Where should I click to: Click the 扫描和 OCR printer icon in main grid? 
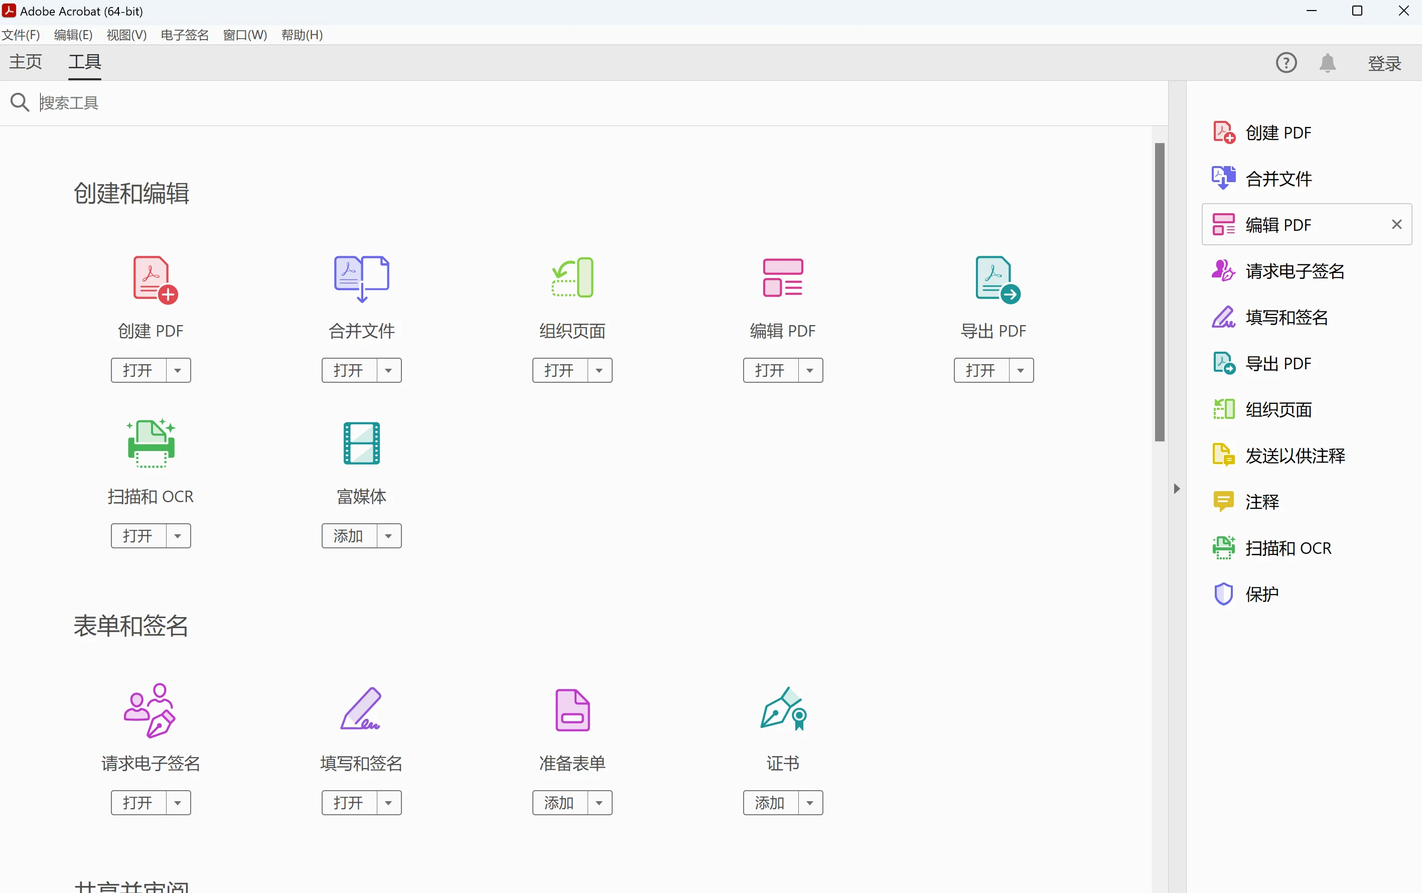click(151, 443)
